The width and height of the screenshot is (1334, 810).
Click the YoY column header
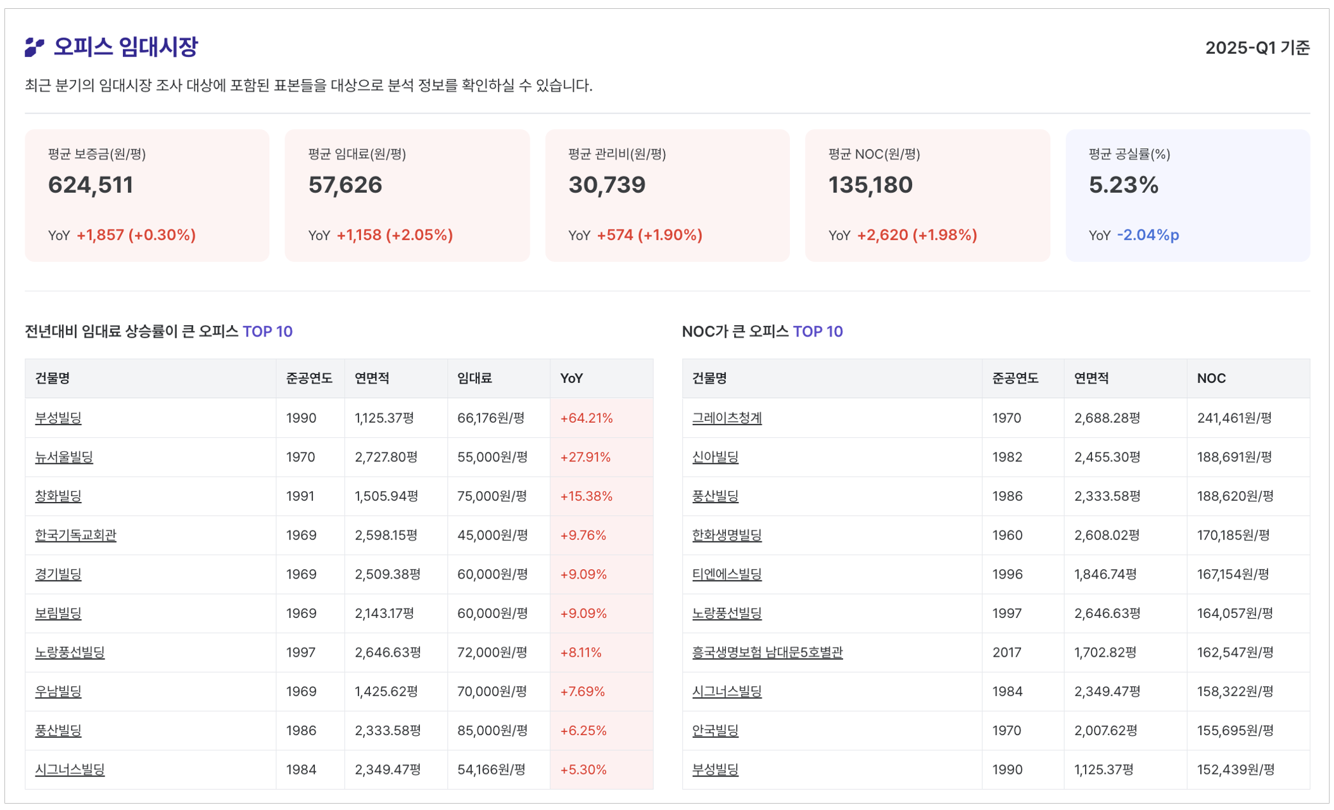pyautogui.click(x=571, y=378)
